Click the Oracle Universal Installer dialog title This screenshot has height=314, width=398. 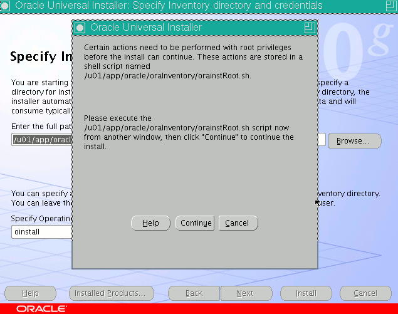(x=146, y=28)
